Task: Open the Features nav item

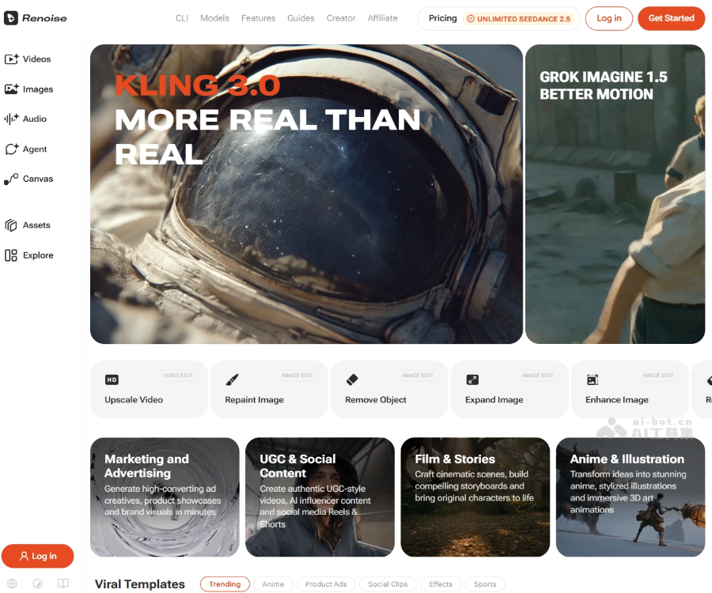Action: tap(259, 18)
